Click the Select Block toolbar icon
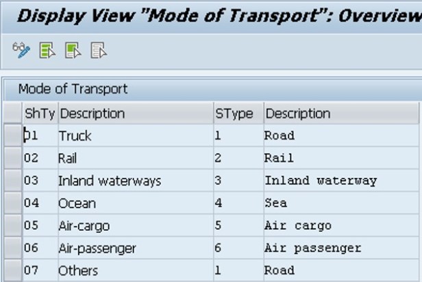422x282 pixels. (73, 50)
